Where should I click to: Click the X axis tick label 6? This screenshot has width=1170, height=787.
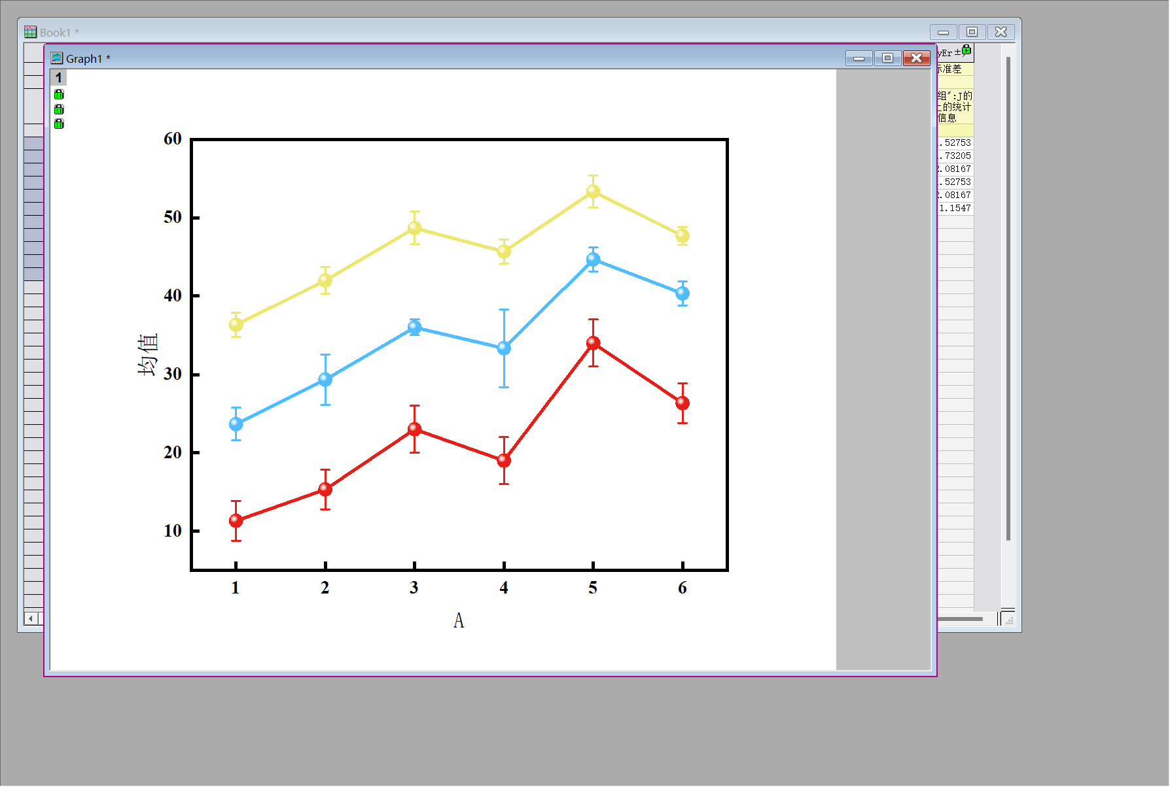click(x=682, y=588)
